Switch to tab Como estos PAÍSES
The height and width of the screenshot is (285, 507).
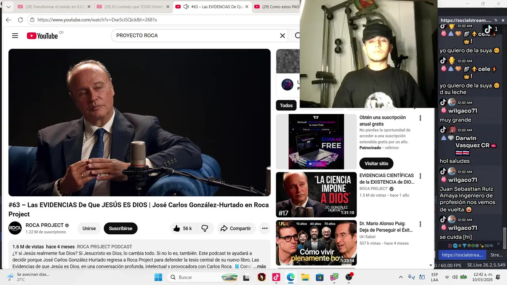click(276, 7)
